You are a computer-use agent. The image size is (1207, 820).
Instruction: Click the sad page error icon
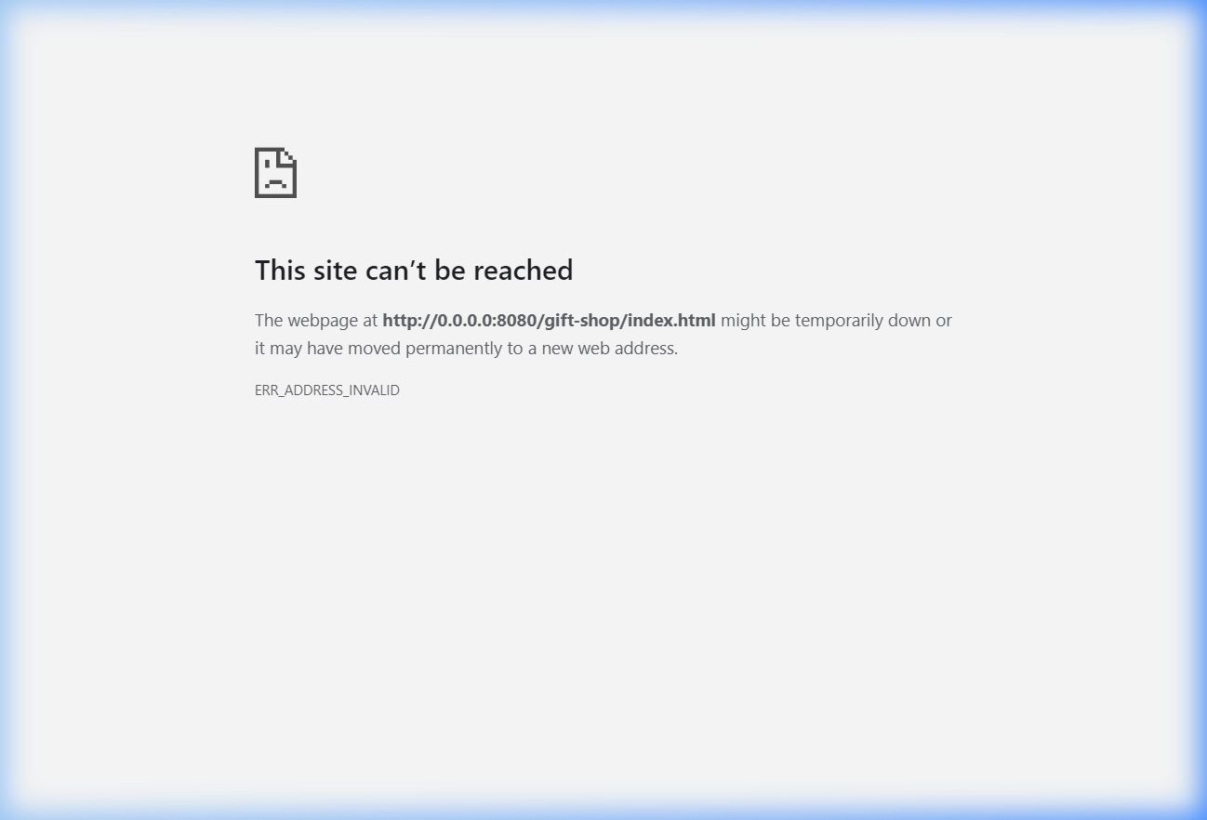click(275, 172)
